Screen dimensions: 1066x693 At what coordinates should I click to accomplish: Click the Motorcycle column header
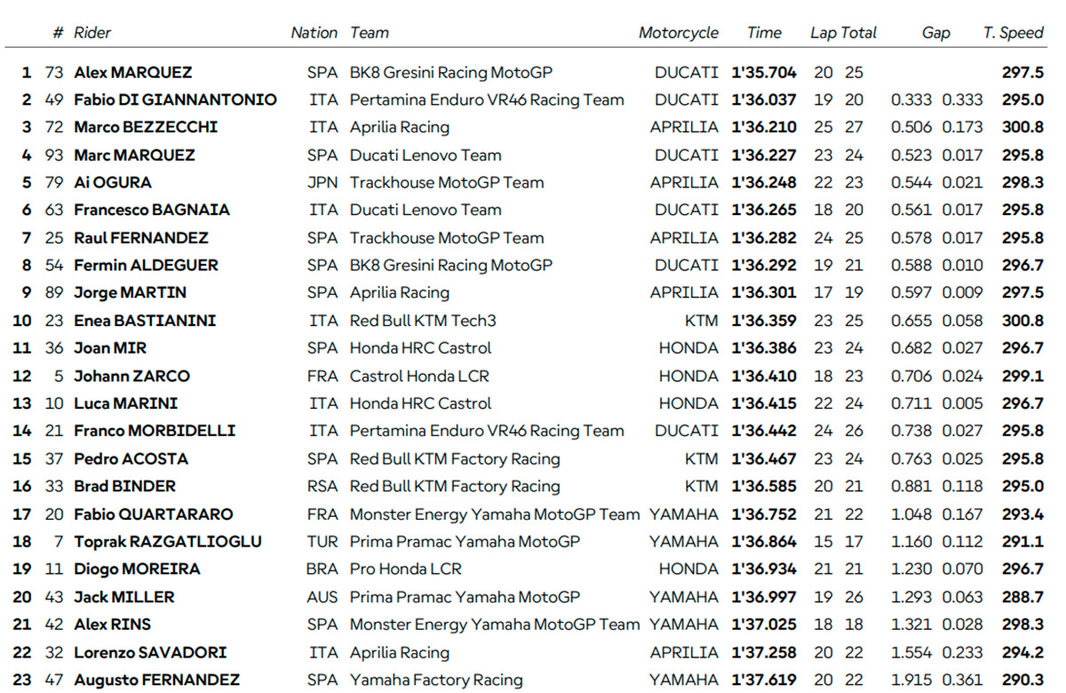click(679, 33)
